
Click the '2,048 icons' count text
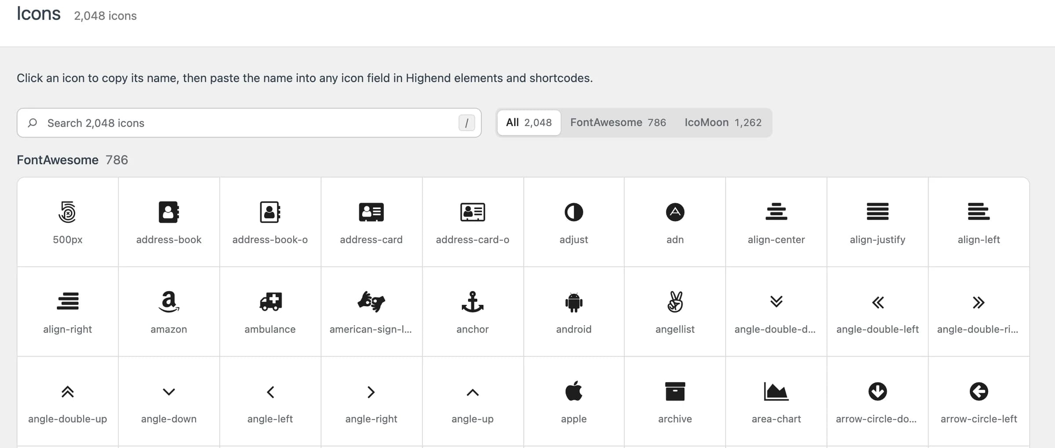click(x=105, y=16)
